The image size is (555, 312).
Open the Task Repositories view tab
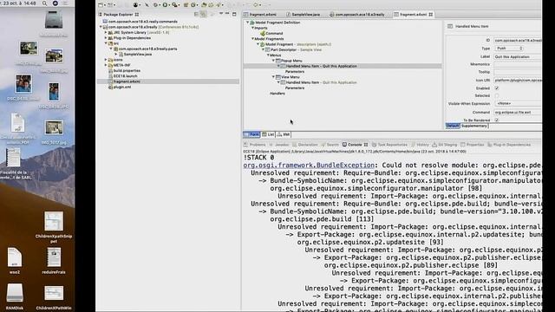click(389, 145)
